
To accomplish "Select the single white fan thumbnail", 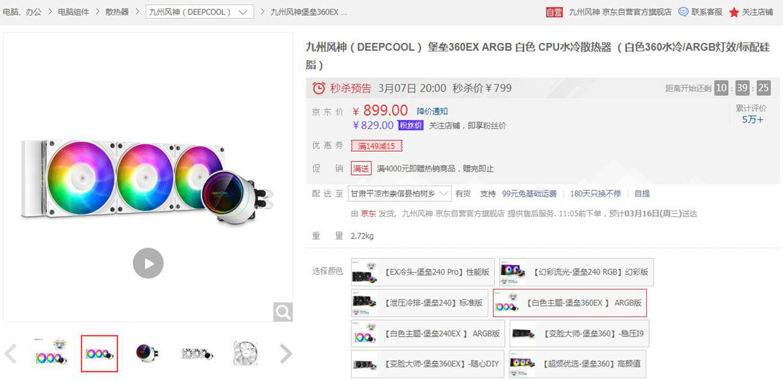I will pyautogui.click(x=245, y=353).
